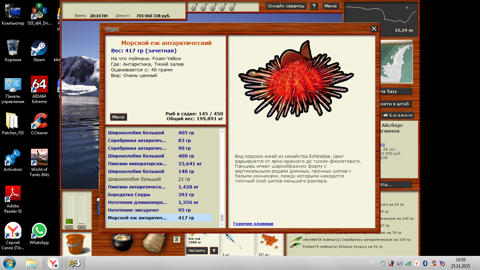This screenshot has width=480, height=270.
Task: Click the Багажник trunk button
Action: pos(398,115)
